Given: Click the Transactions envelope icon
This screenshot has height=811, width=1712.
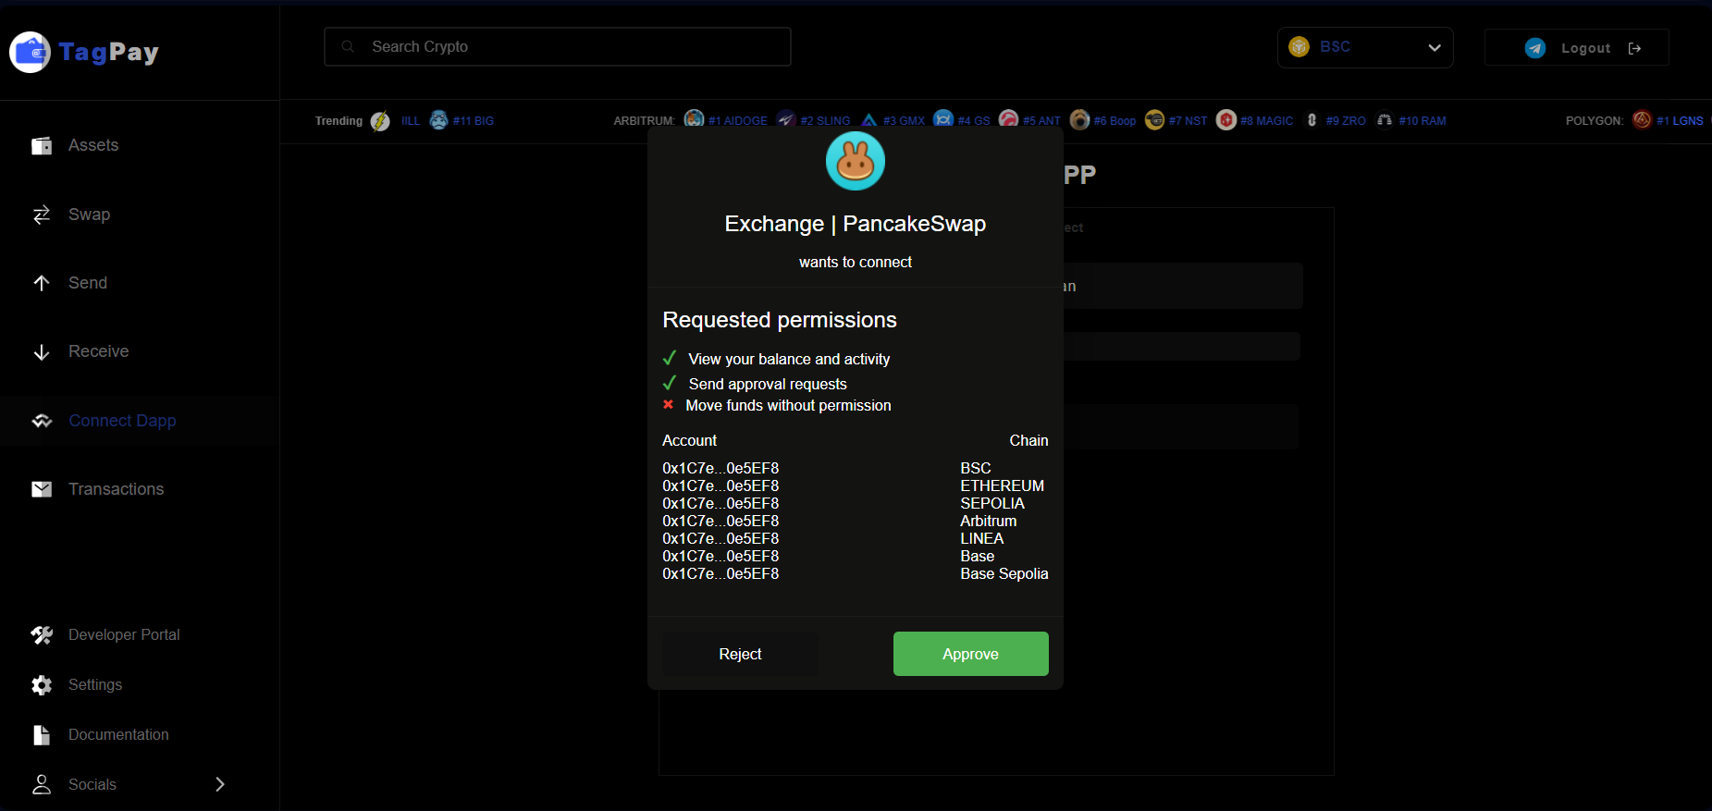Looking at the screenshot, I should coord(42,489).
